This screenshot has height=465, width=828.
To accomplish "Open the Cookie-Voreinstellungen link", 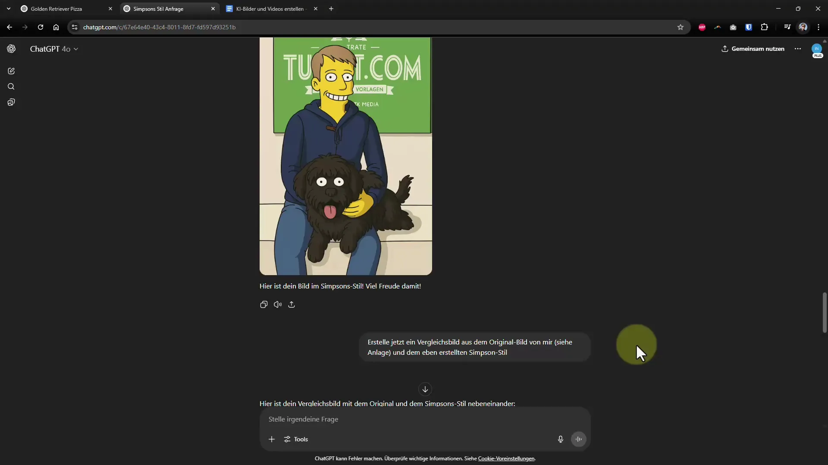I will (506, 459).
